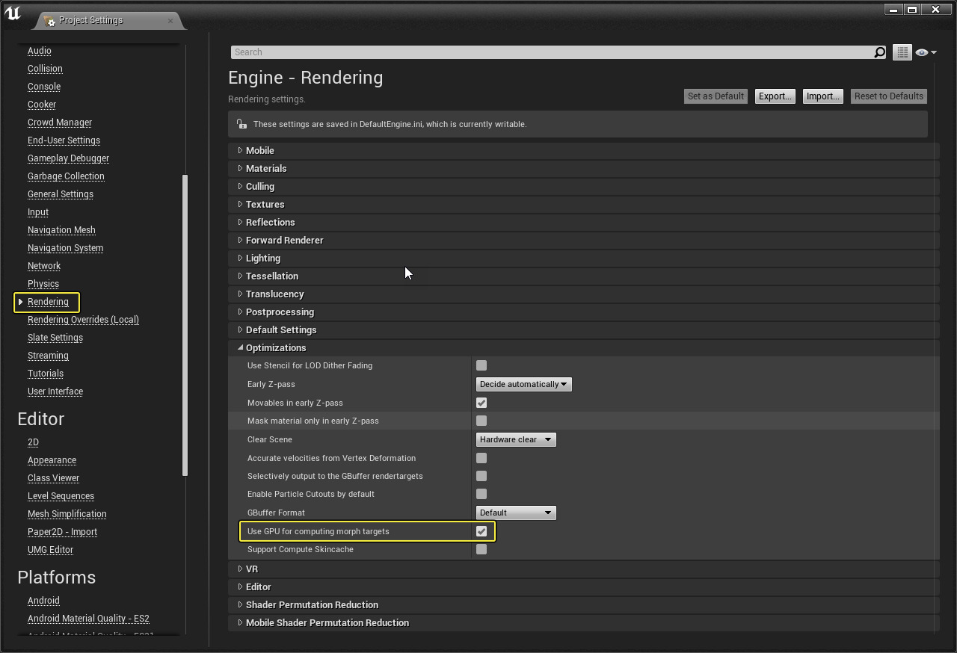Click the gear icon on the Project Settings tab
This screenshot has width=957, height=653.
click(50, 22)
